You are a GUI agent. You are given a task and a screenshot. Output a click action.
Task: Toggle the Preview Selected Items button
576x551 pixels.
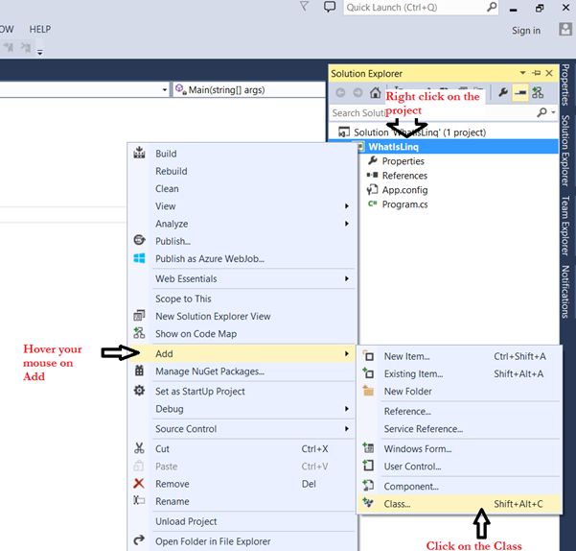coord(520,92)
